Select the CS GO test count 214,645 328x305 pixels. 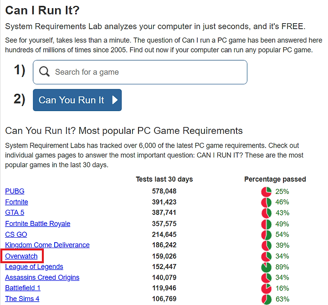164,234
